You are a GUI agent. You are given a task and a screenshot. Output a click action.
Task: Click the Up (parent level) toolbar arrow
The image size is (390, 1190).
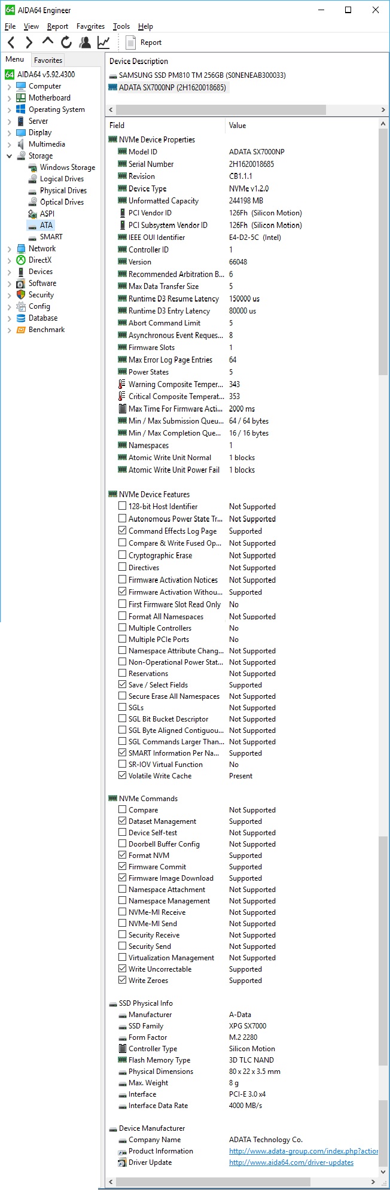pos(48,42)
